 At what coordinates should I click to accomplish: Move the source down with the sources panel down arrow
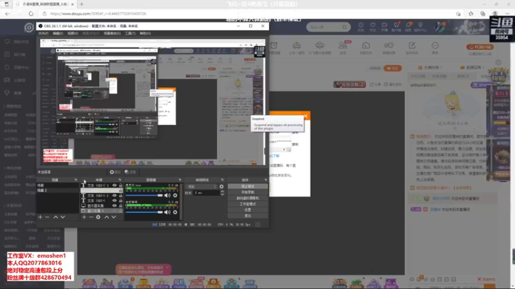pyautogui.click(x=114, y=217)
